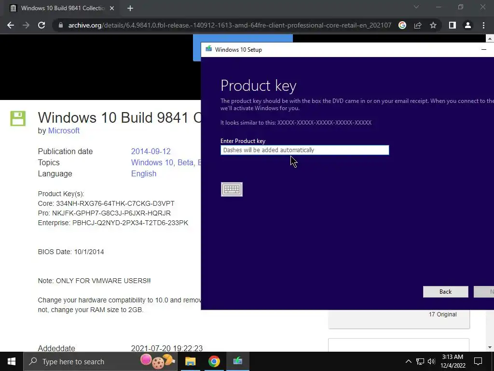Open the Windows 10 topic link

pos(152,162)
